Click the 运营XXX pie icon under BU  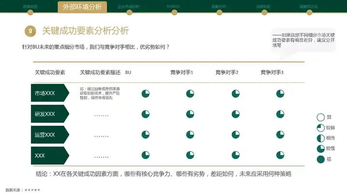(146, 135)
